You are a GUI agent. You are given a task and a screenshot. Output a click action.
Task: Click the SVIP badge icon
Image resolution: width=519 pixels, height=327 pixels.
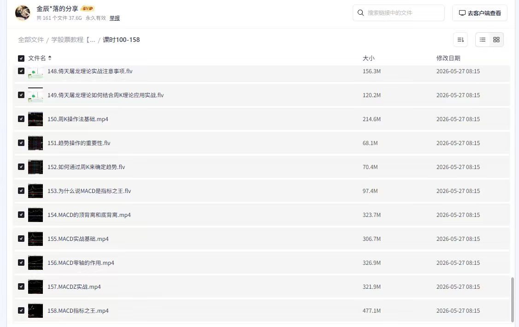88,9
